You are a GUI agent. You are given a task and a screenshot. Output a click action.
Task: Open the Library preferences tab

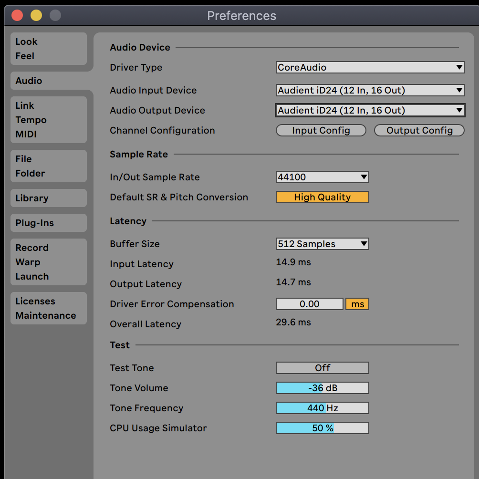tap(49, 198)
